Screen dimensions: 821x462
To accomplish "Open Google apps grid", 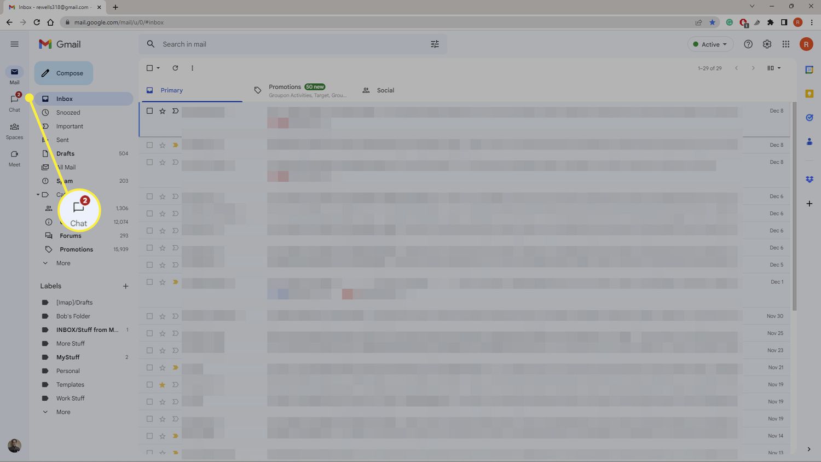I will click(x=785, y=44).
